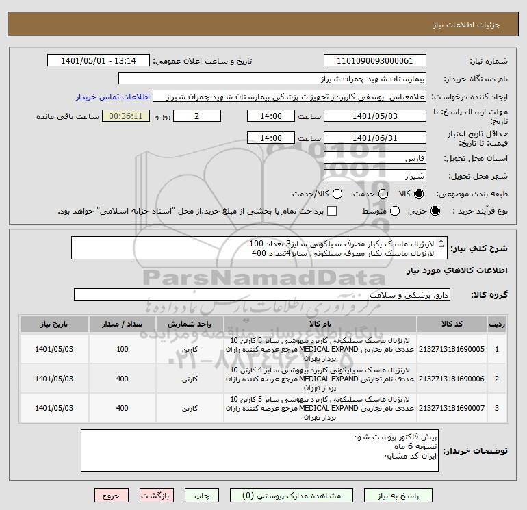Image resolution: width=527 pixels, height=510 pixels.
Task: Click the ردیف column header
Action: tap(497, 324)
